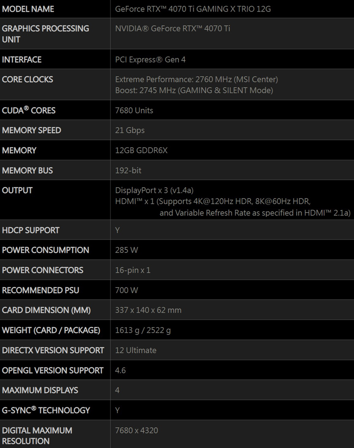Click the 7680 Units value
The width and height of the screenshot is (354, 448).
pos(134,111)
